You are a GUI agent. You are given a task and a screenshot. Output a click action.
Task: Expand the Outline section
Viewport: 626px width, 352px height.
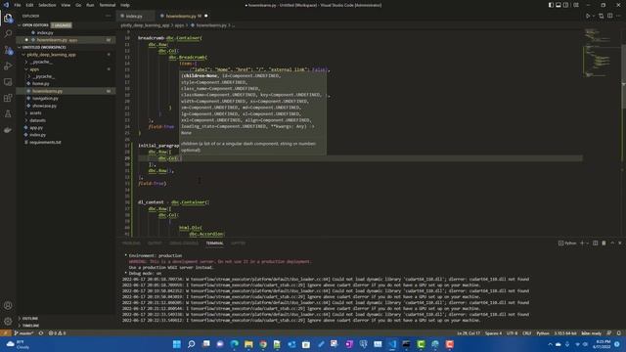[66, 319]
